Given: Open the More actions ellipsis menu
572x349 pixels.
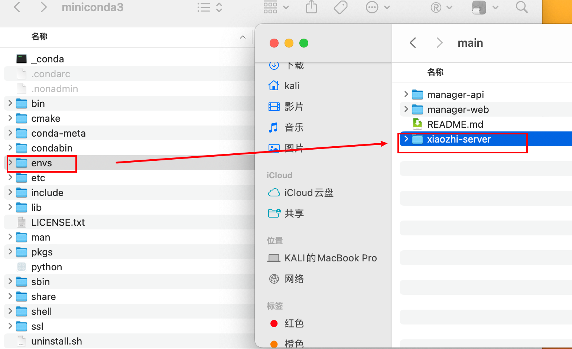Looking at the screenshot, I should (x=377, y=7).
